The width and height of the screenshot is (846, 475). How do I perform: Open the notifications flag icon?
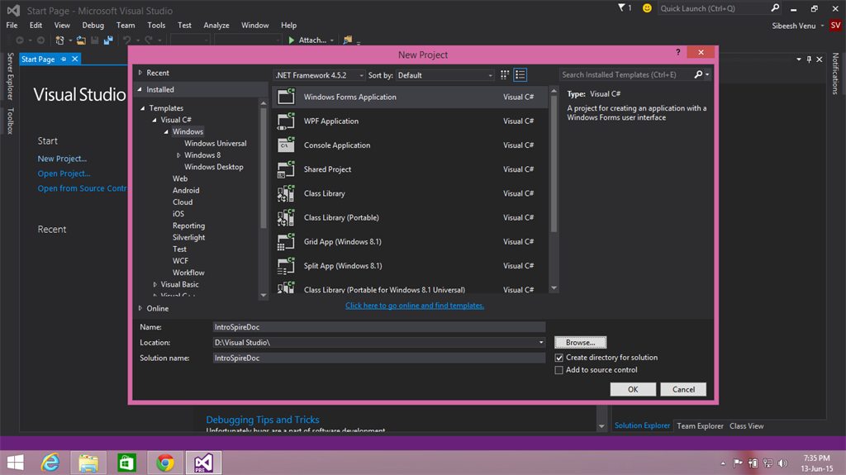[621, 7]
